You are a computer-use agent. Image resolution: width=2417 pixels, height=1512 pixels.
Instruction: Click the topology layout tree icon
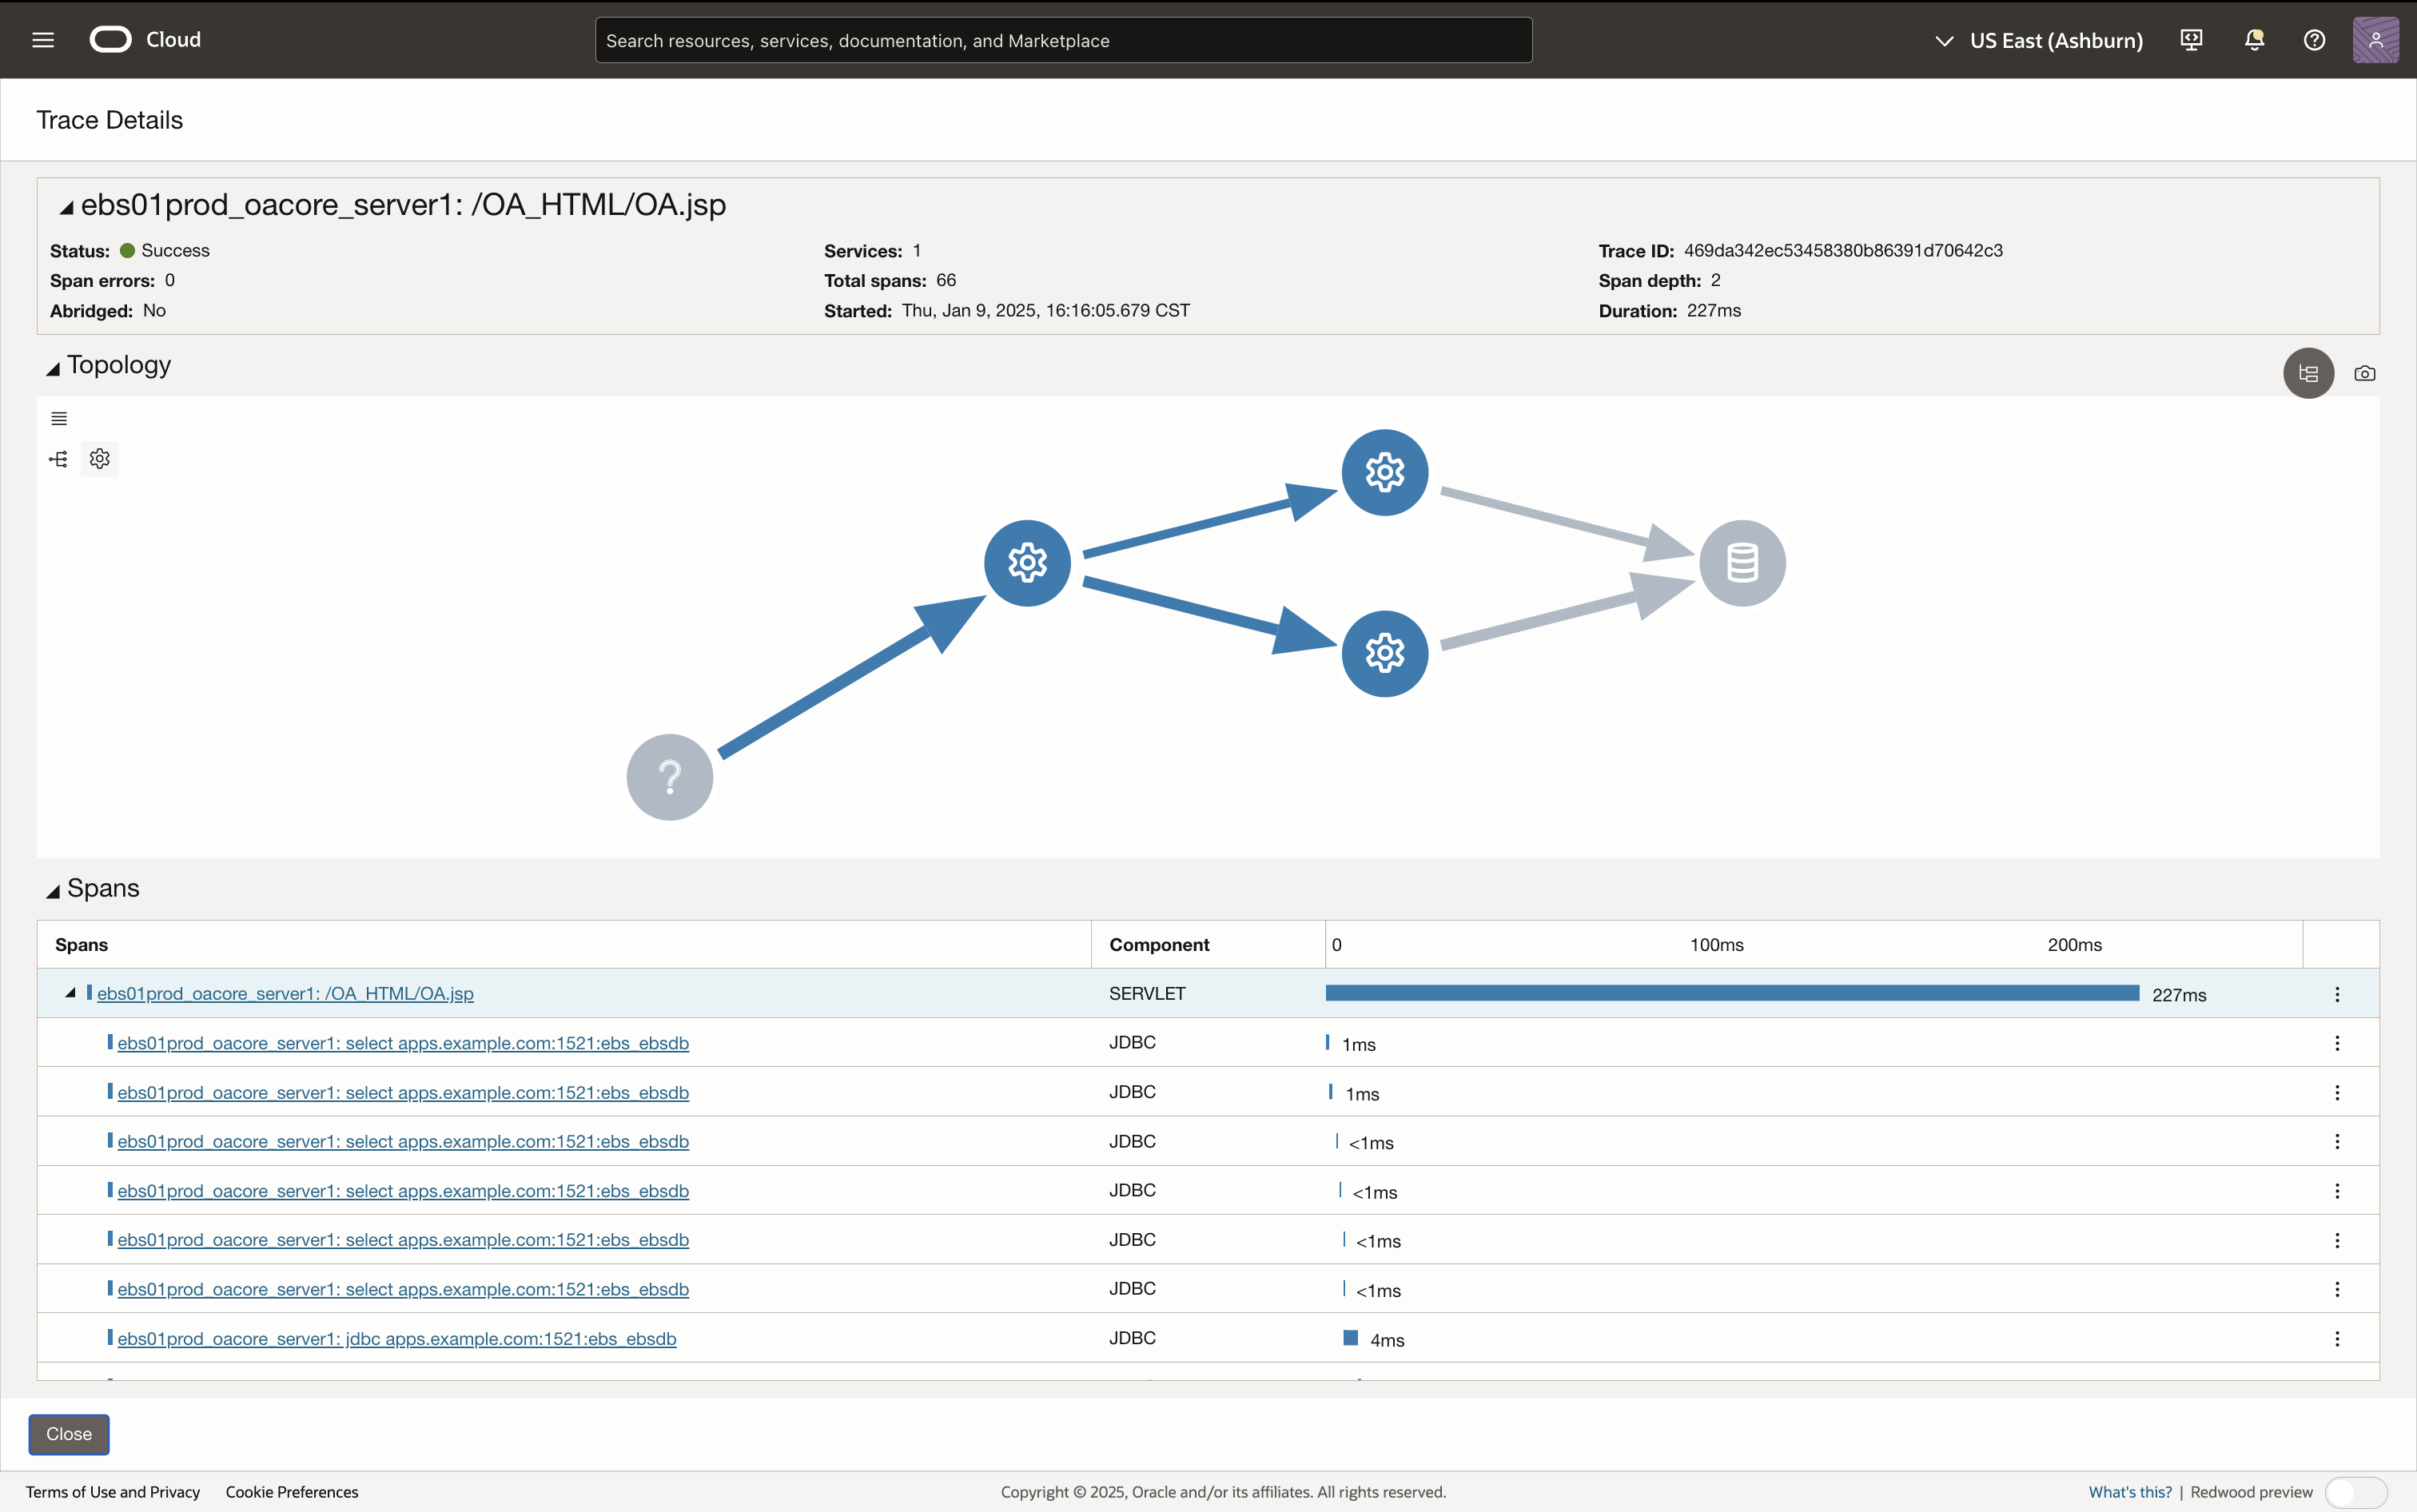(58, 459)
